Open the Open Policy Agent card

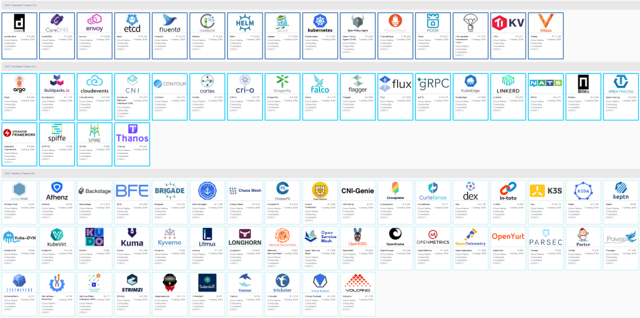(x=357, y=36)
